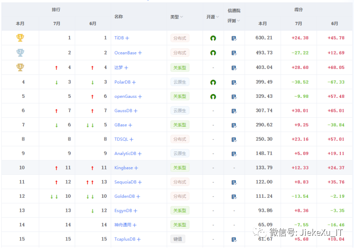Click the TDSQL score 250.30
The width and height of the screenshot is (354, 248).
(x=264, y=139)
